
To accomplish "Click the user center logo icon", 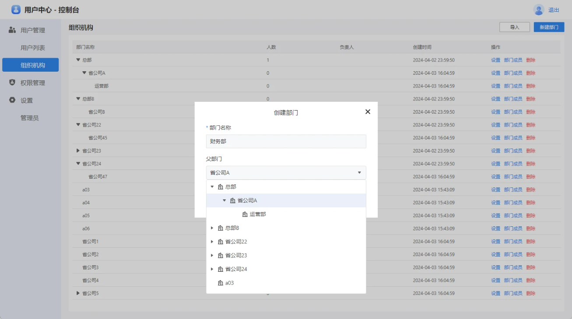I will click(x=16, y=10).
